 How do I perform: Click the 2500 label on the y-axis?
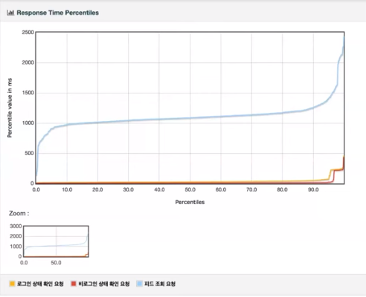click(28, 33)
